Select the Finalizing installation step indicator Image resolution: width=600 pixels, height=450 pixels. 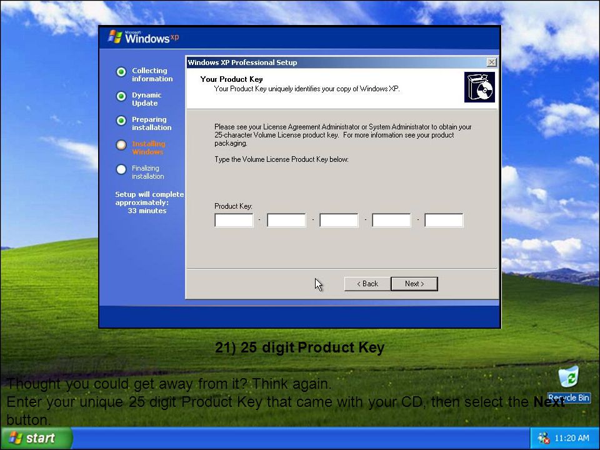tap(121, 169)
